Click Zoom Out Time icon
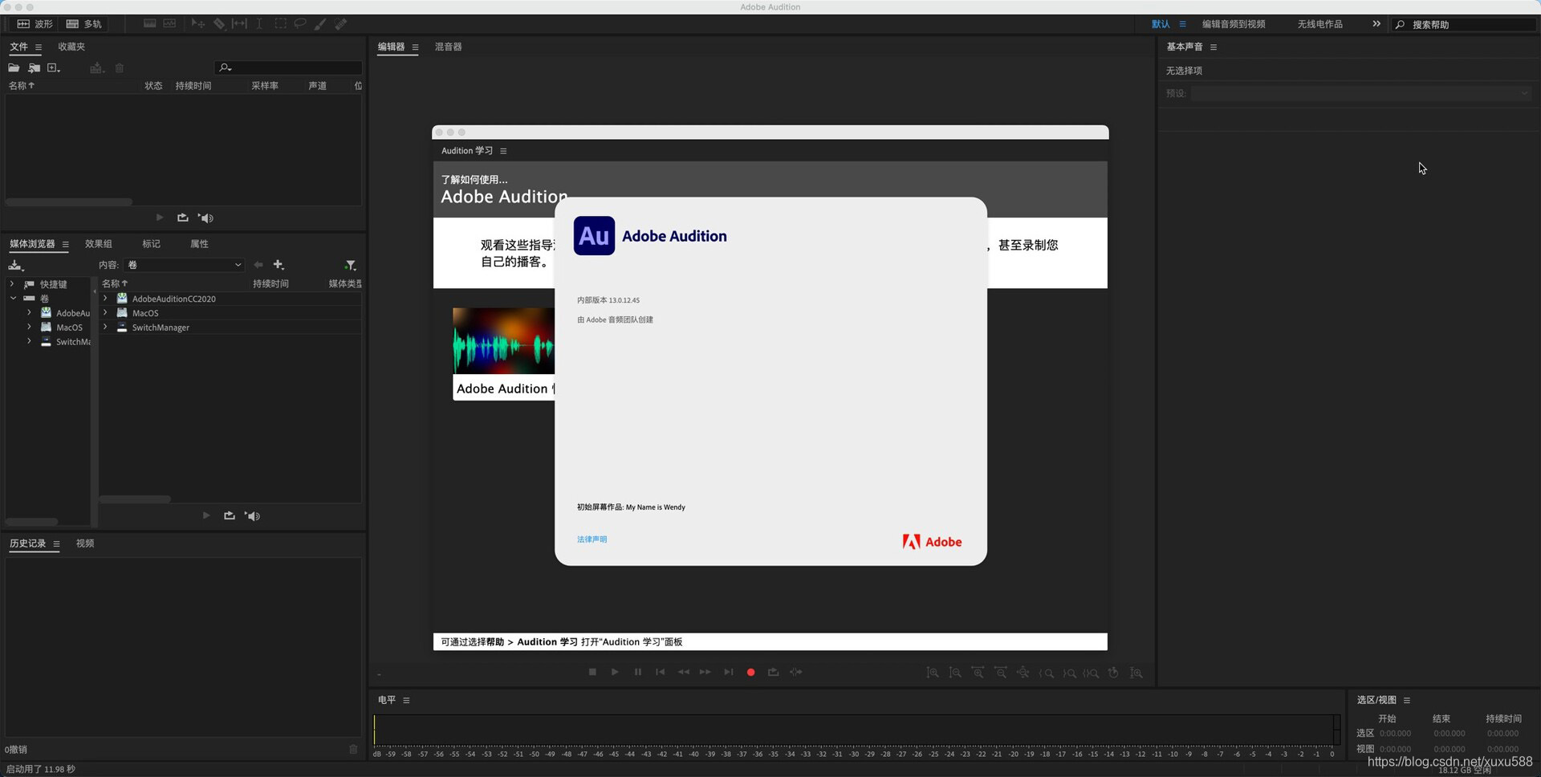The image size is (1541, 777). click(1001, 673)
